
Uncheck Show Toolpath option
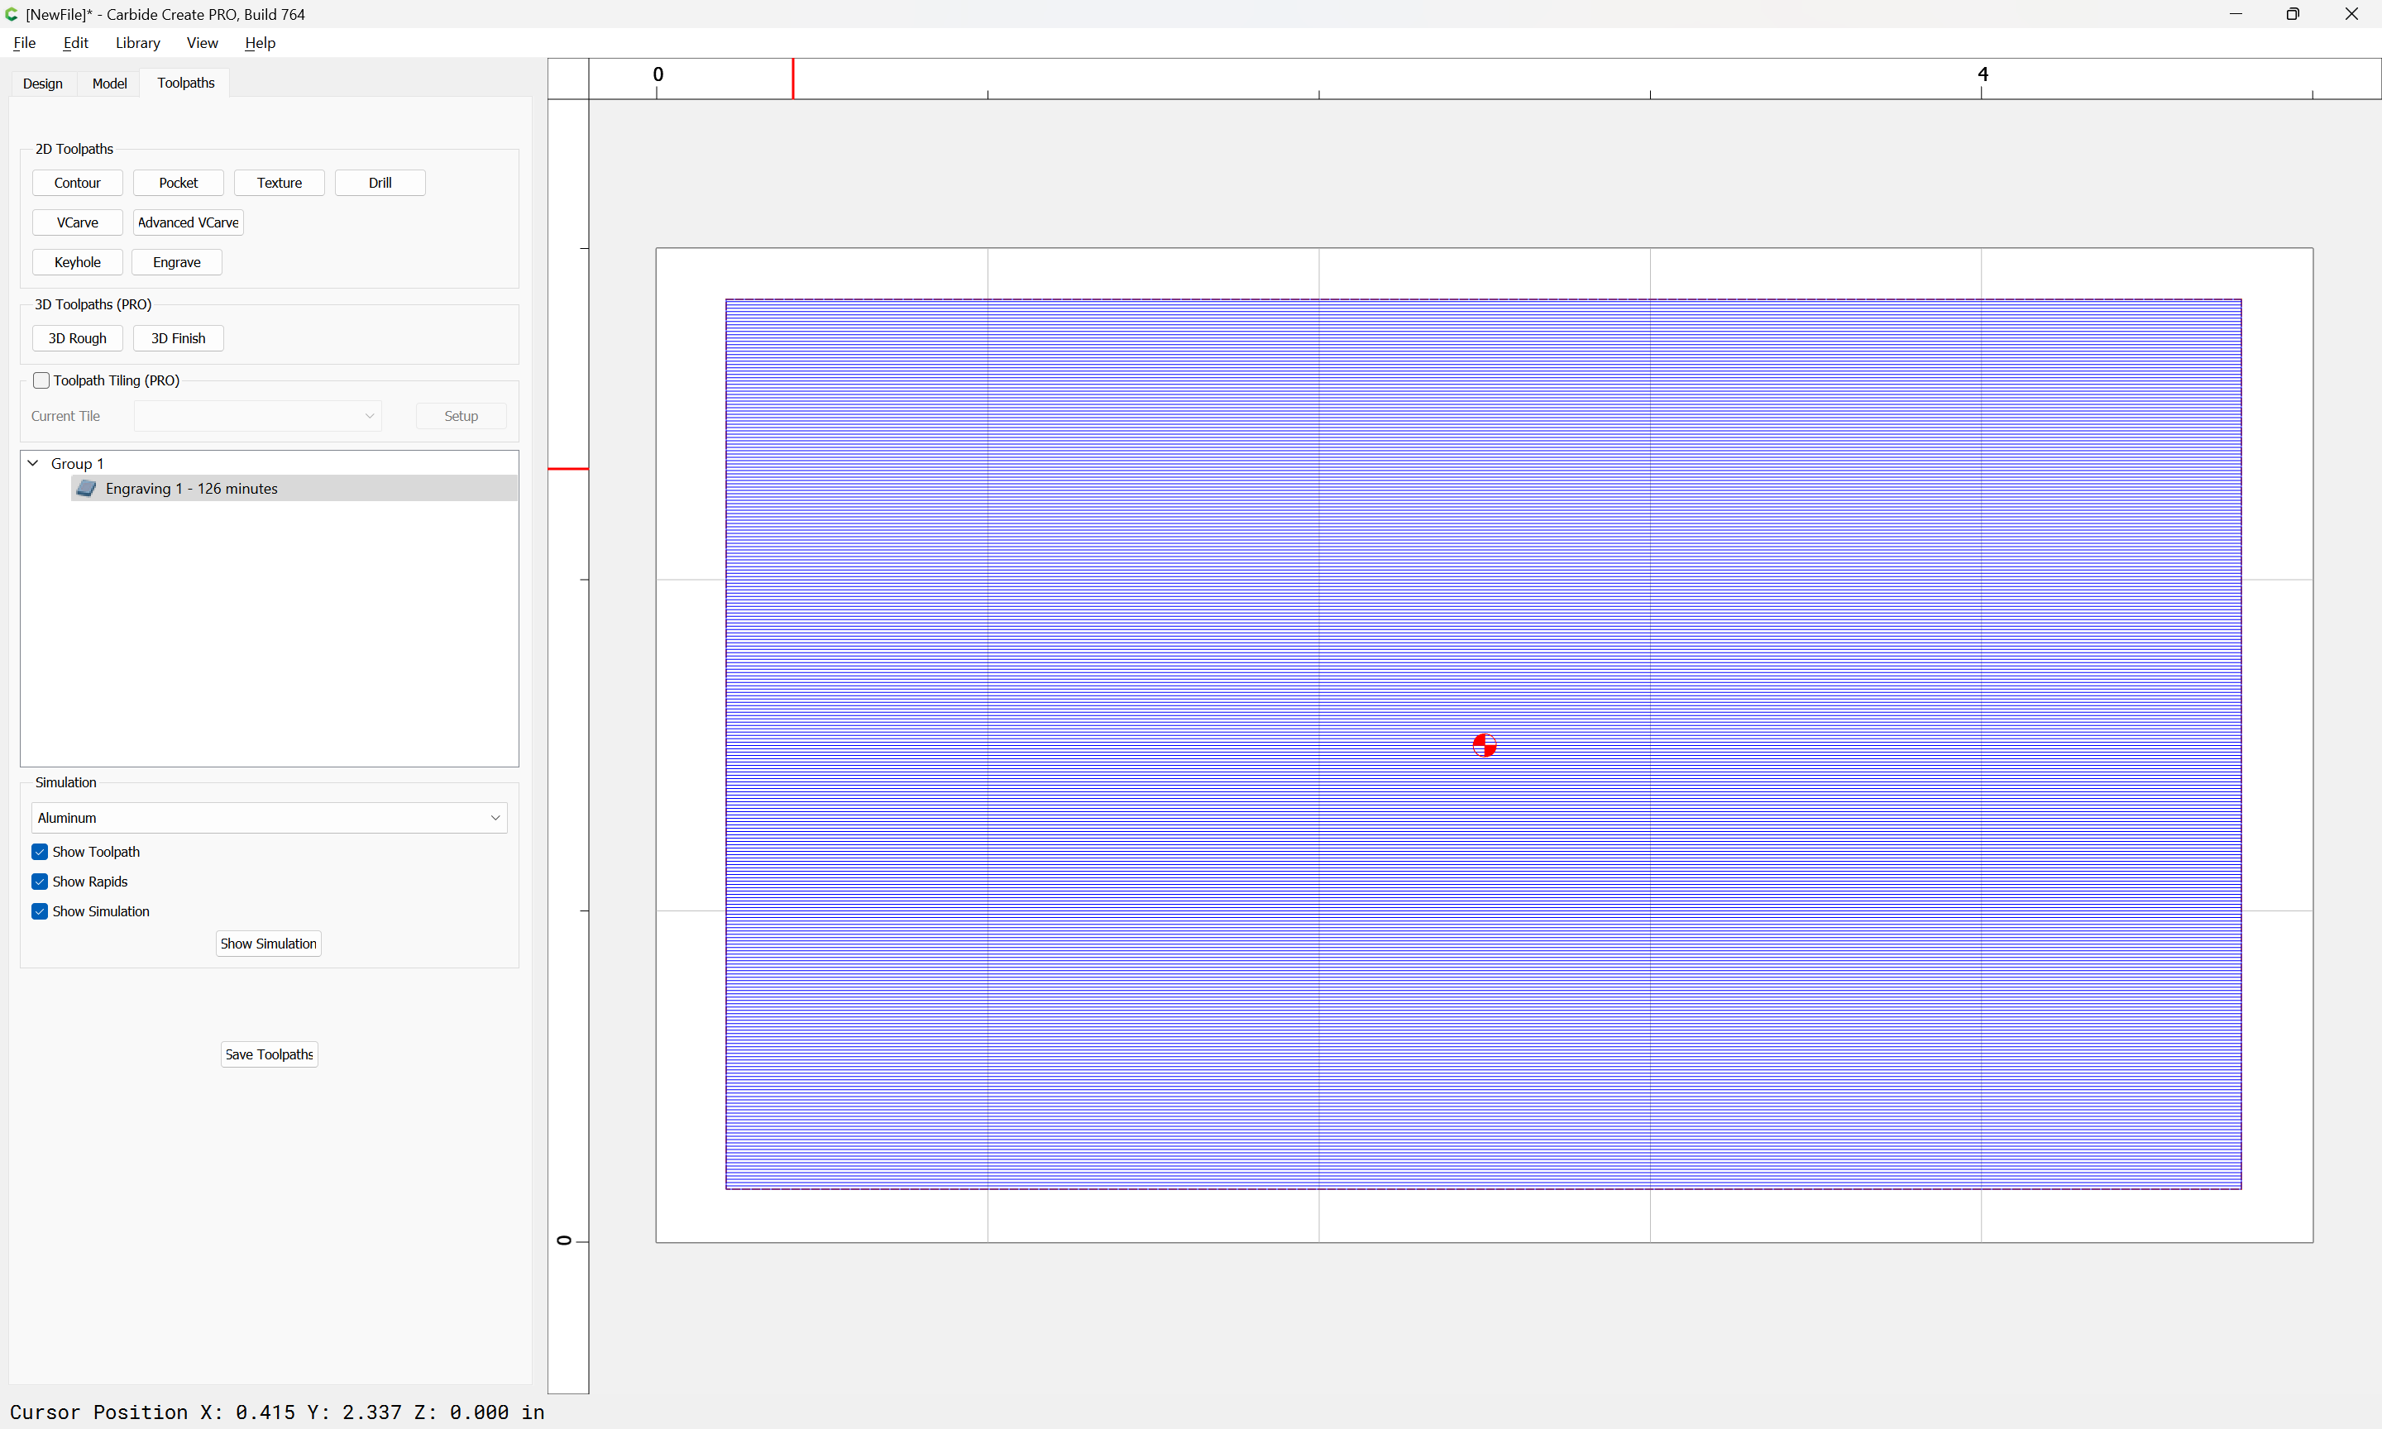(x=40, y=851)
